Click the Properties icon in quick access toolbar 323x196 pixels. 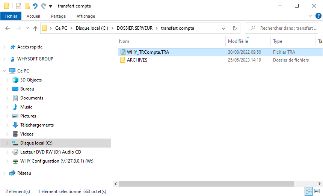18,6
